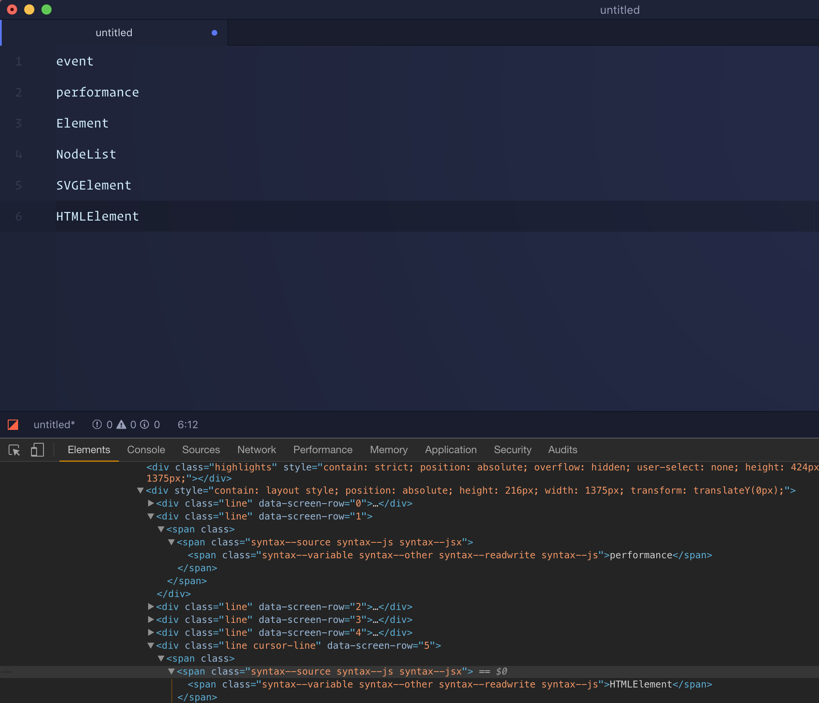Click SVGElement on line 5

94,185
